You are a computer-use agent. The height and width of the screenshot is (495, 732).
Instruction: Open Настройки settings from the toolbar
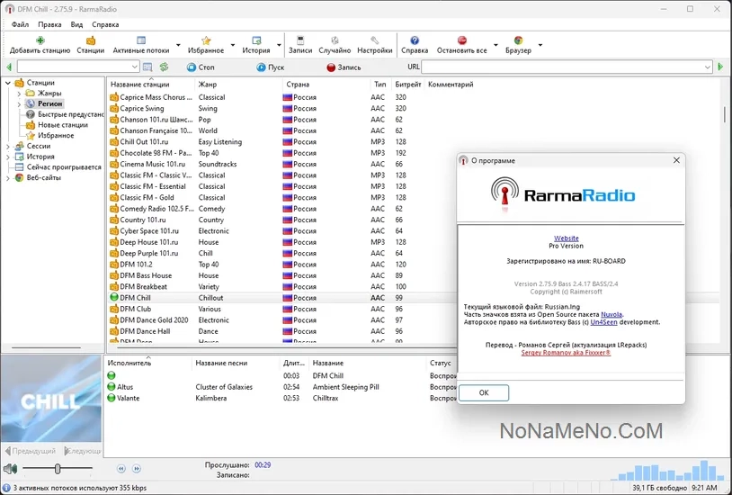pos(374,40)
